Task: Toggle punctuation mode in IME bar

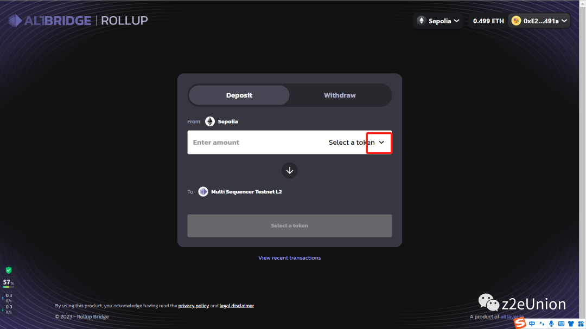Action: [542, 324]
